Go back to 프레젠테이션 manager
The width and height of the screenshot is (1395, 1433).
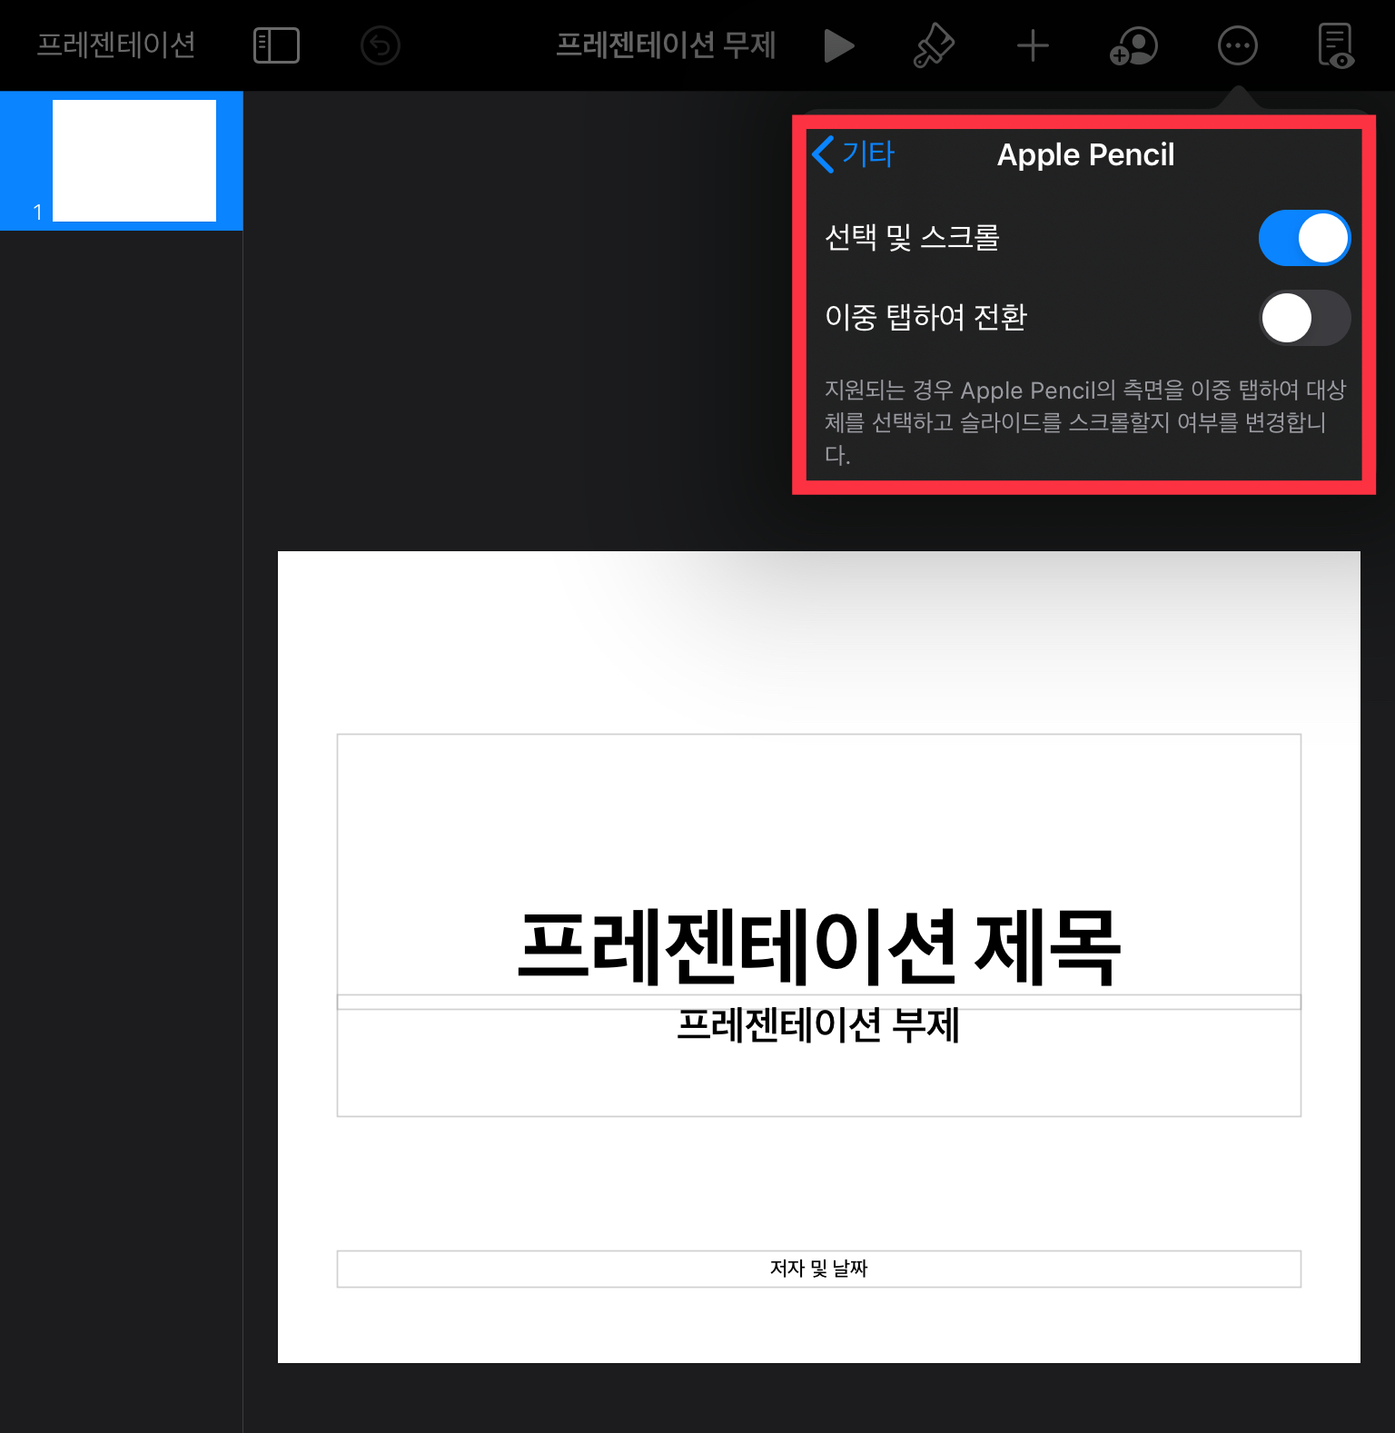coord(116,44)
